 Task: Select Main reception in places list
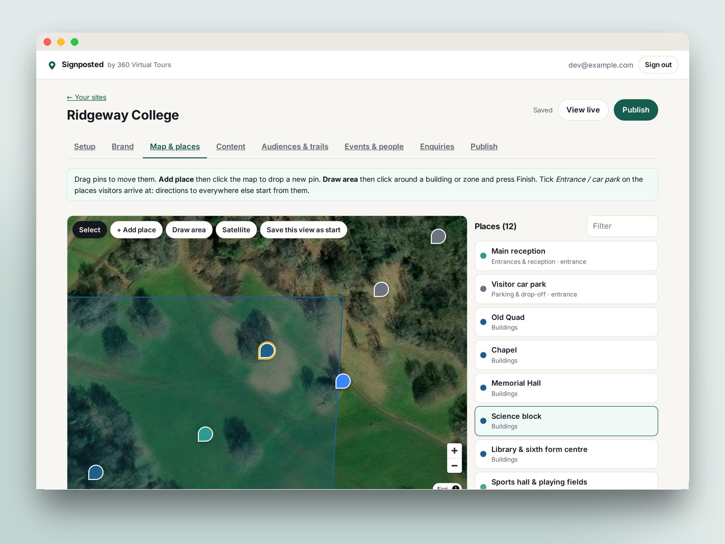[566, 256]
